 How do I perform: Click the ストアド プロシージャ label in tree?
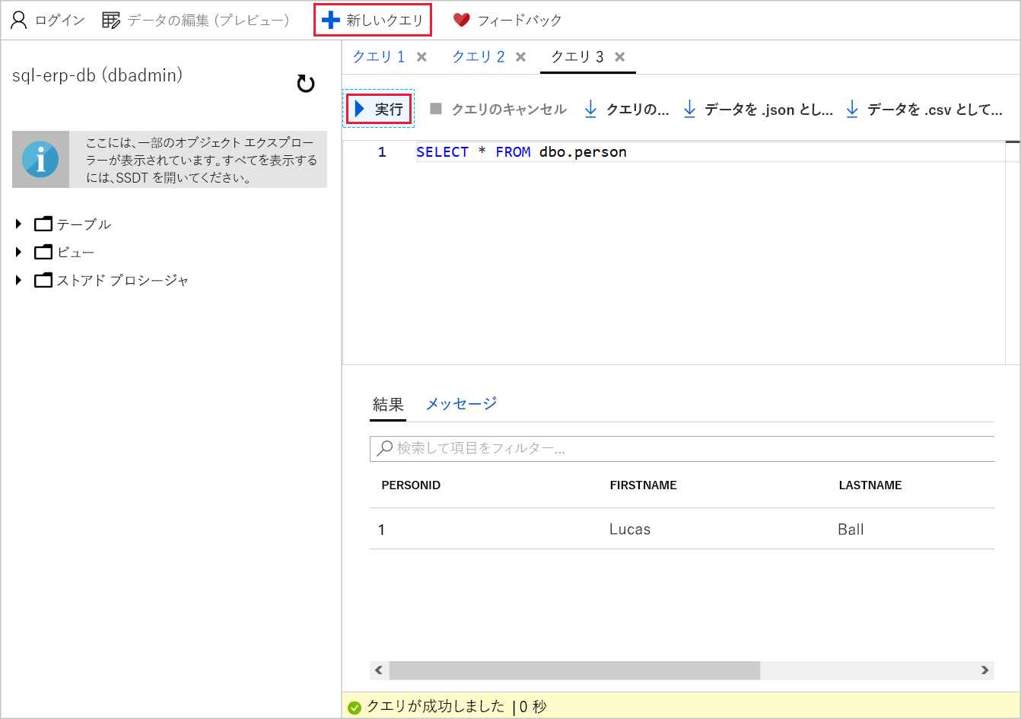(x=122, y=281)
